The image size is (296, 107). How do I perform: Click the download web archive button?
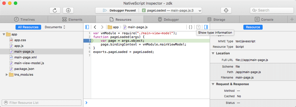tap(68, 10)
